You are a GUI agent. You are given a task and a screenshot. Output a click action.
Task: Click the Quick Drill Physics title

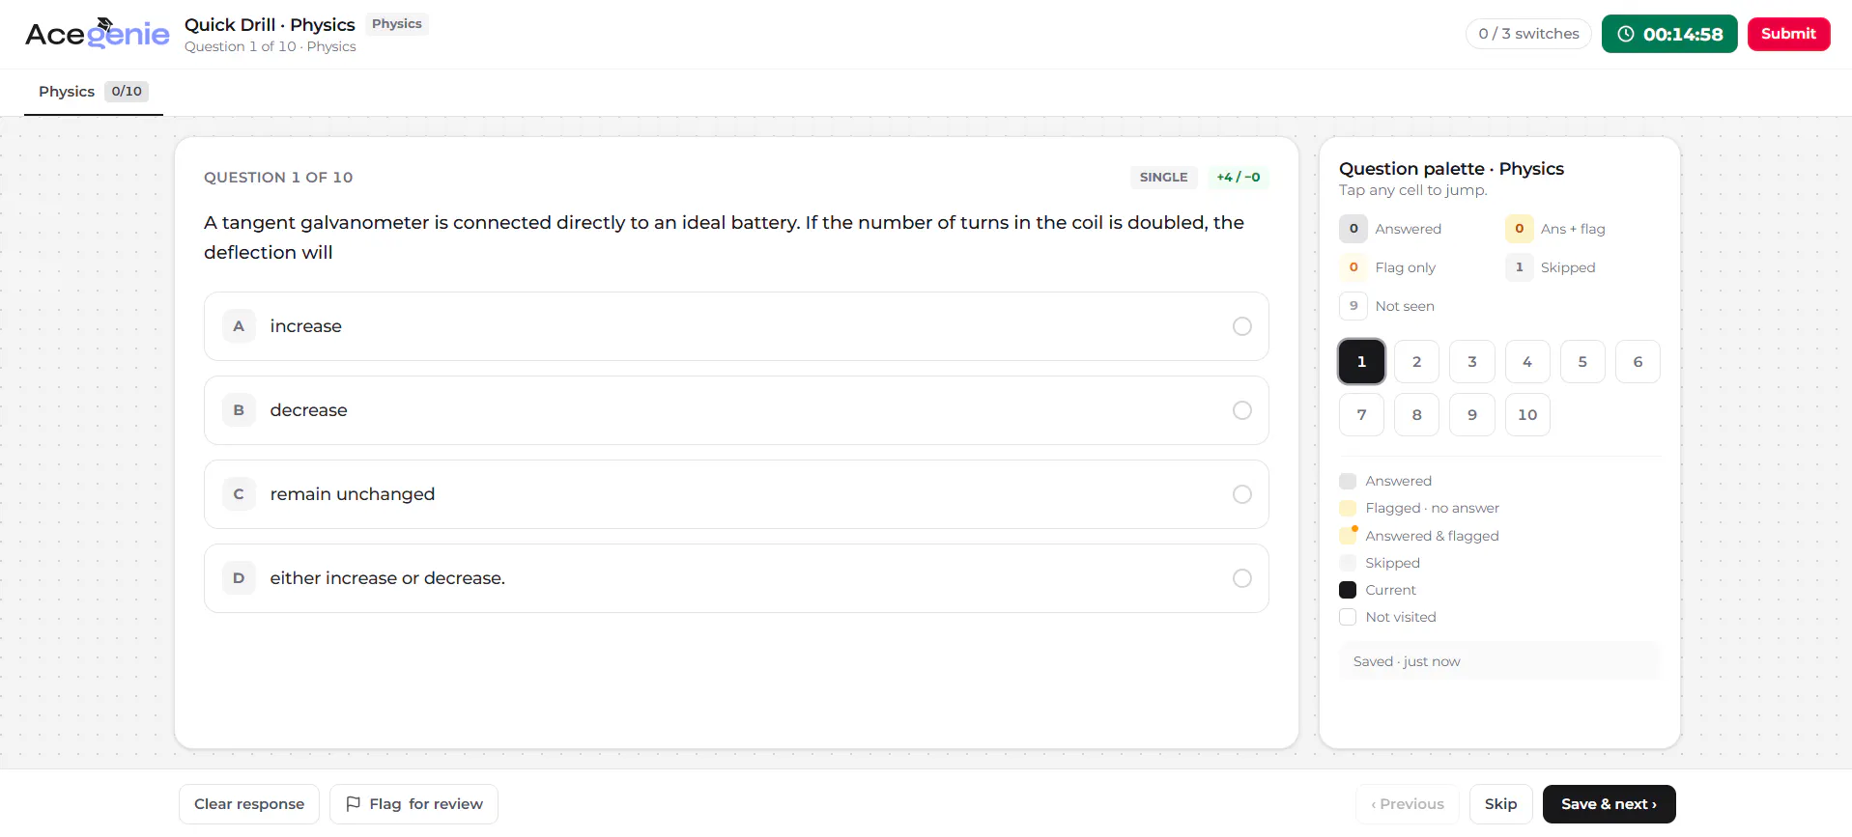coord(270,25)
